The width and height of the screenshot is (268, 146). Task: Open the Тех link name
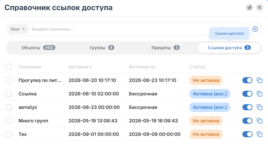click(x=23, y=134)
